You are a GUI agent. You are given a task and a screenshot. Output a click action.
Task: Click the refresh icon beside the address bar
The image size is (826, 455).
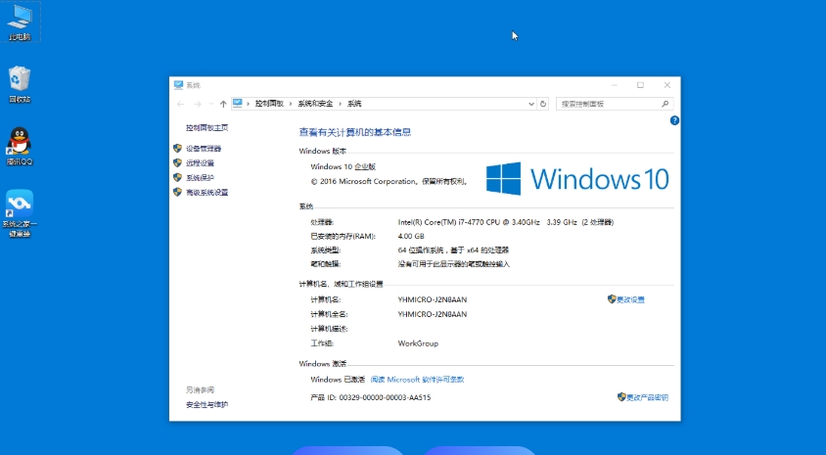543,104
